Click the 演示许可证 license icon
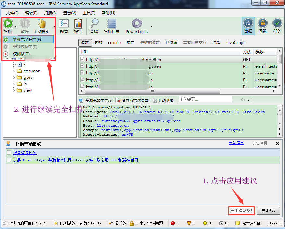 click(x=237, y=223)
